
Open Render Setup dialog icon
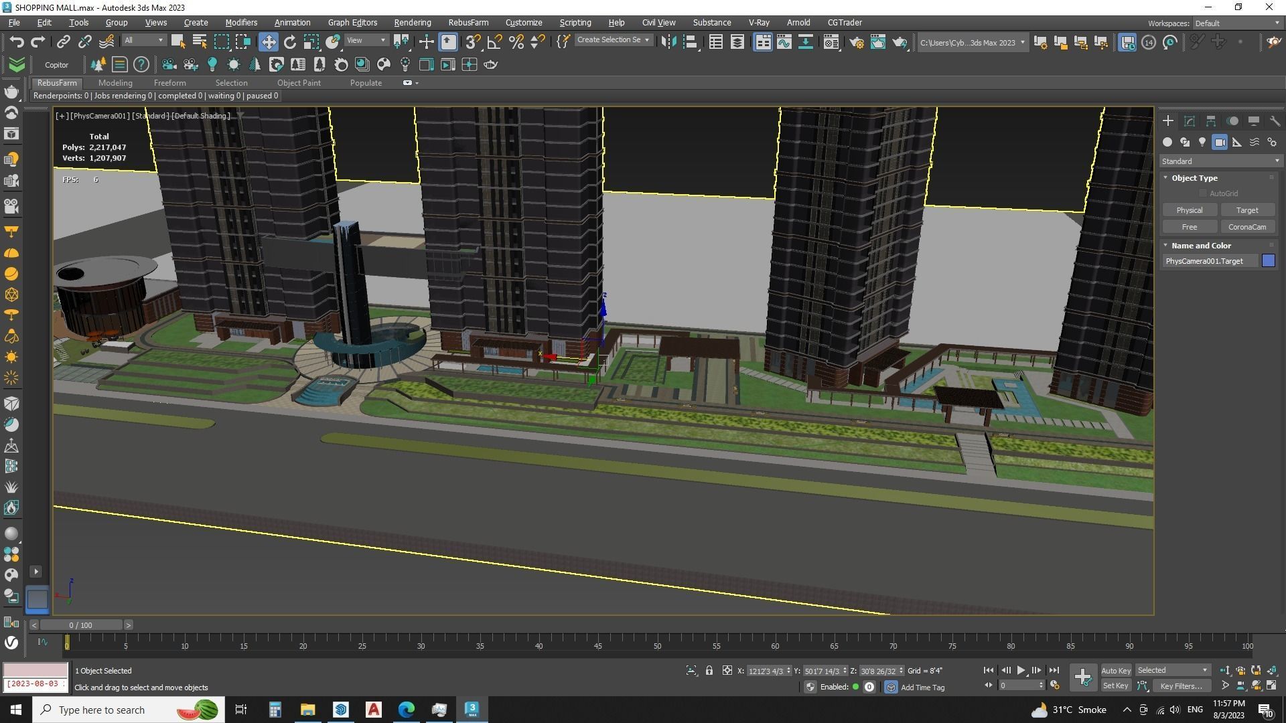click(857, 42)
